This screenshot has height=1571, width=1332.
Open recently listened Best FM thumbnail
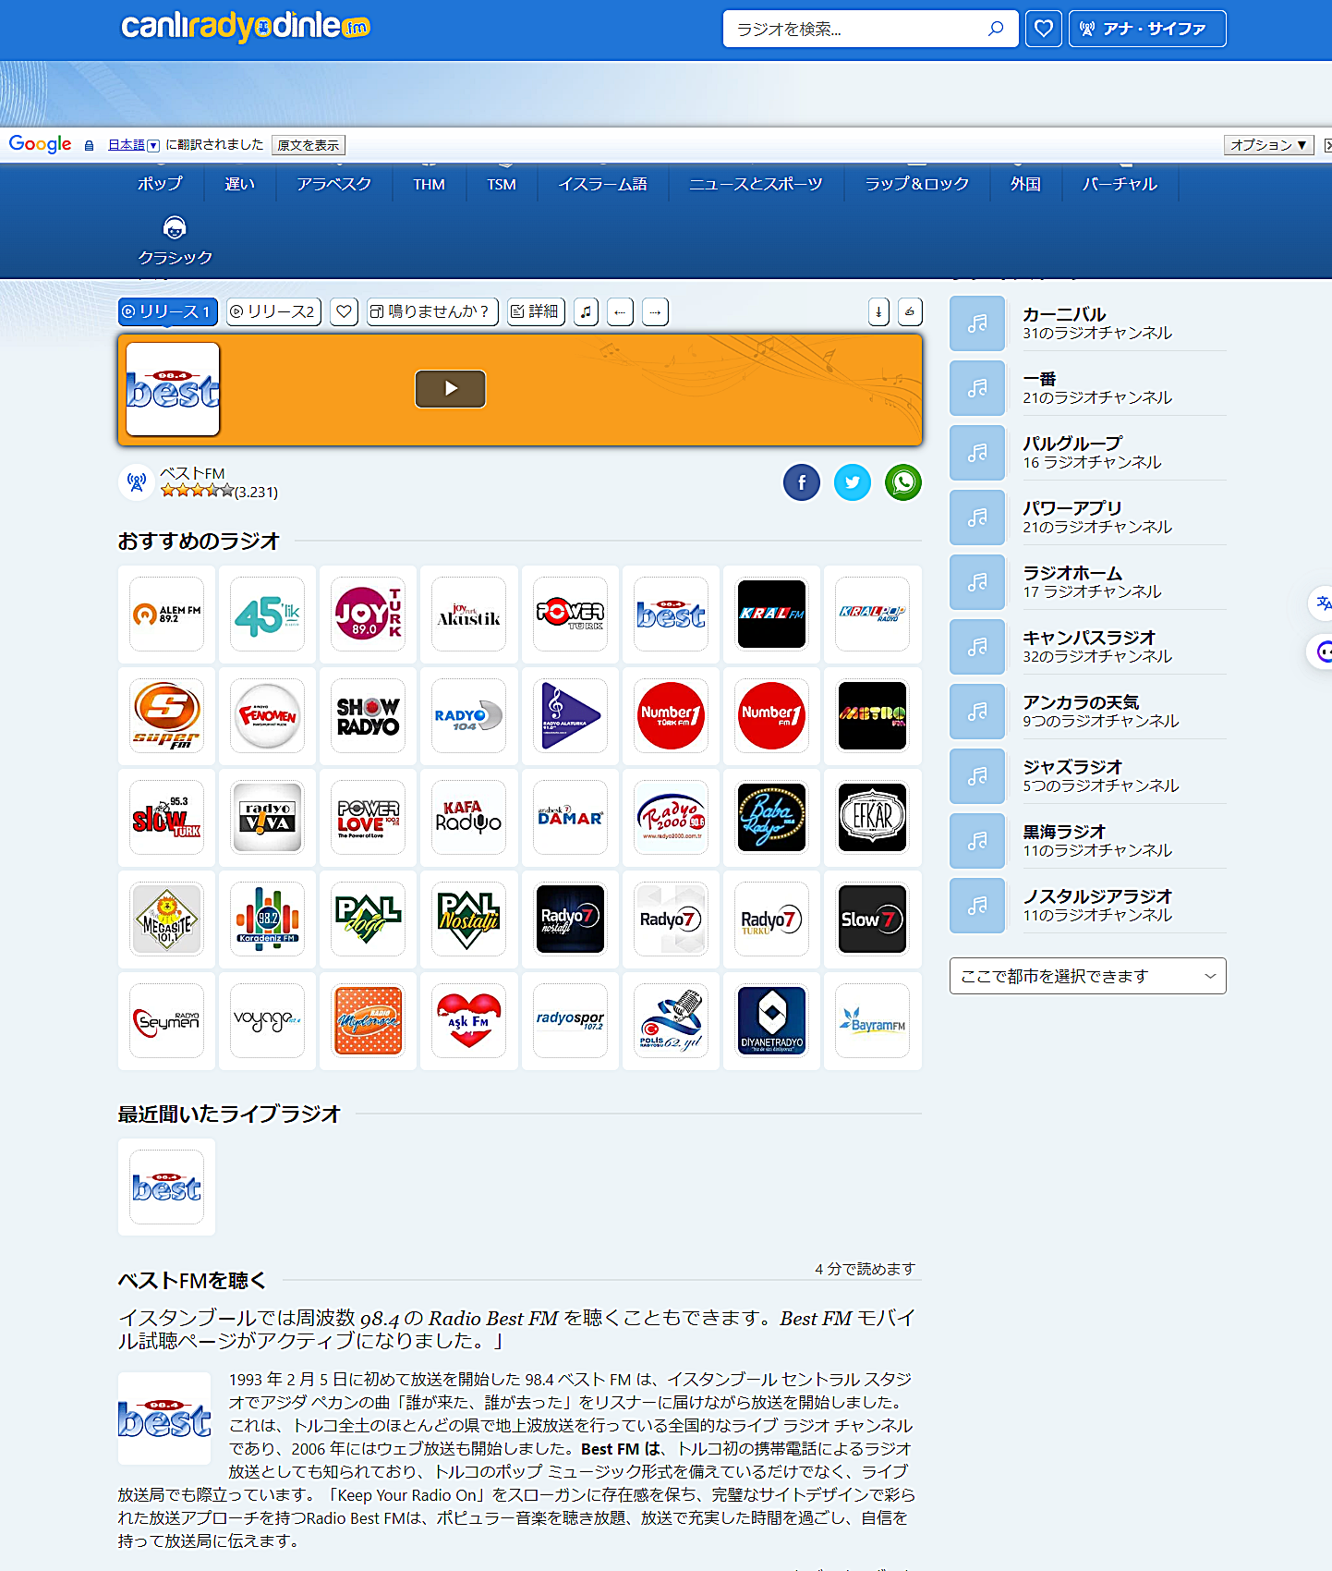167,1187
